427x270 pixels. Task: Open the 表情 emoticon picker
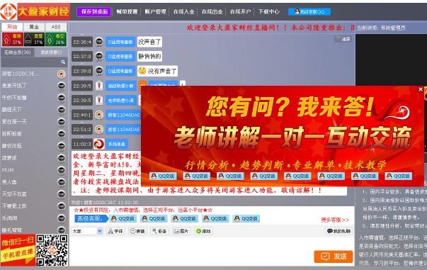[137, 231]
